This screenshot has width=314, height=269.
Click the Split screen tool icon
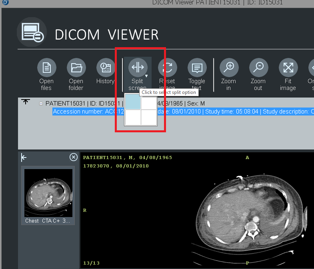point(137,68)
